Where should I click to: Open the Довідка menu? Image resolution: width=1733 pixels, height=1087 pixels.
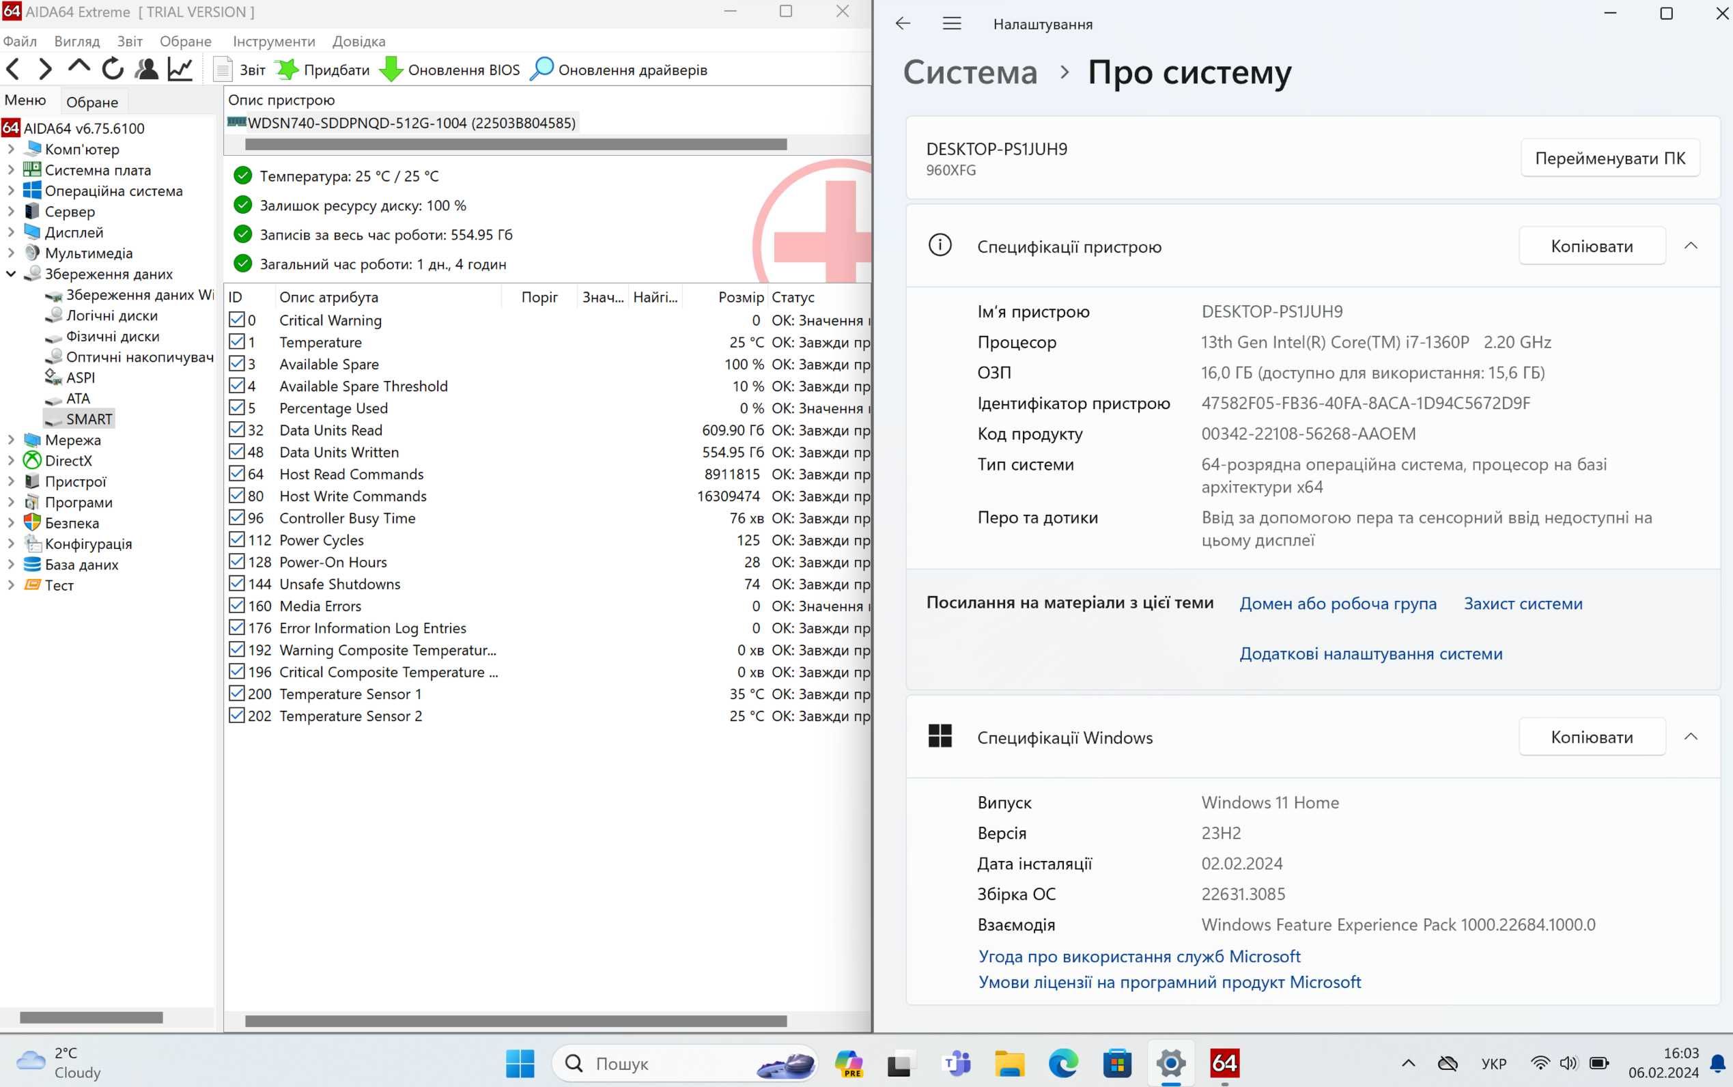click(358, 41)
